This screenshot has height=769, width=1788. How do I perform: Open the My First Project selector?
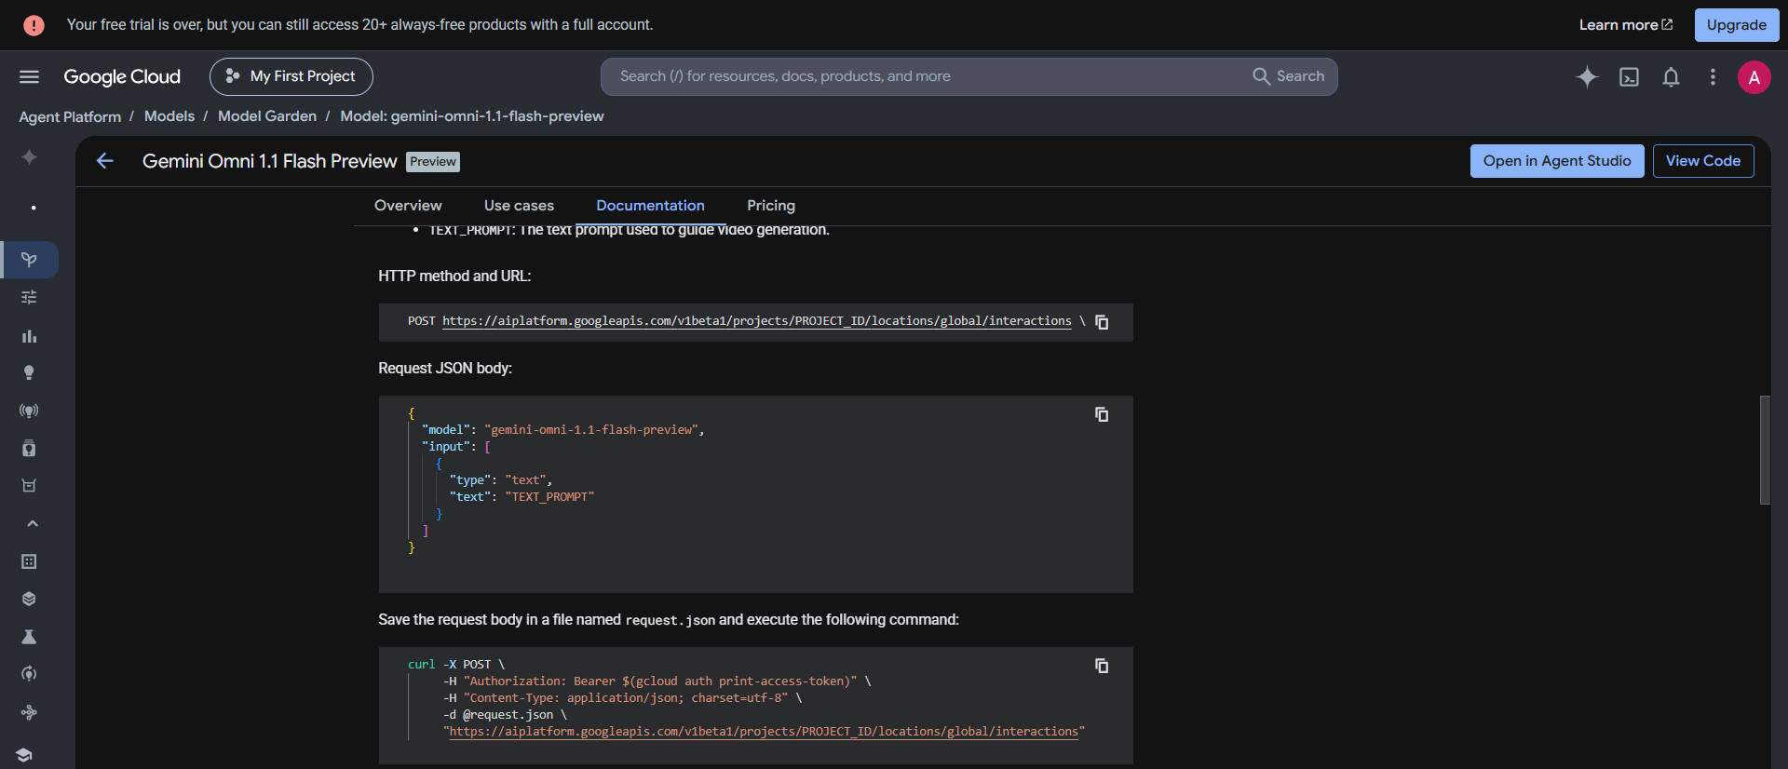click(291, 76)
